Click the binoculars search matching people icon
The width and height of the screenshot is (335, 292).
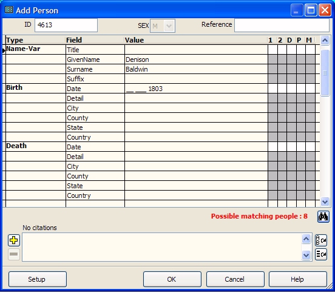(x=323, y=217)
